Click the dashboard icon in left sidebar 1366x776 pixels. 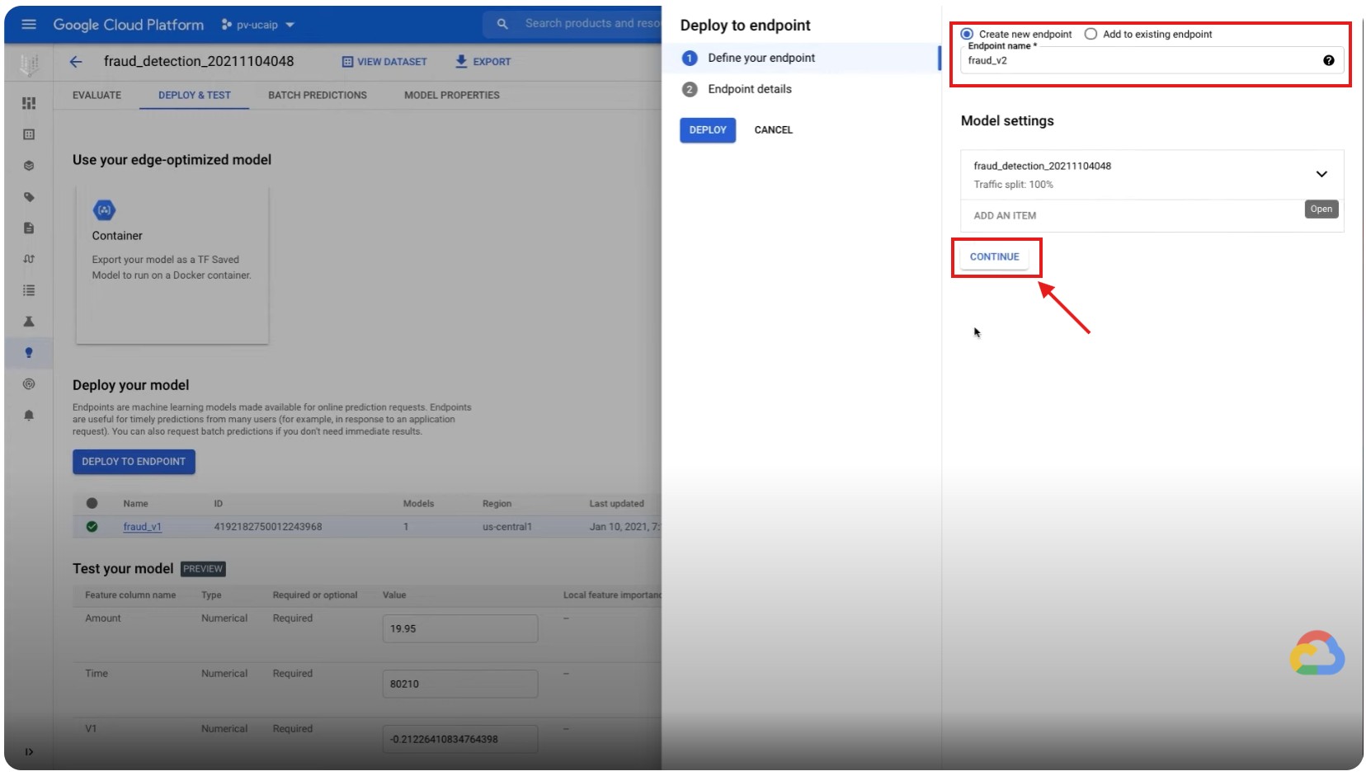tap(29, 103)
